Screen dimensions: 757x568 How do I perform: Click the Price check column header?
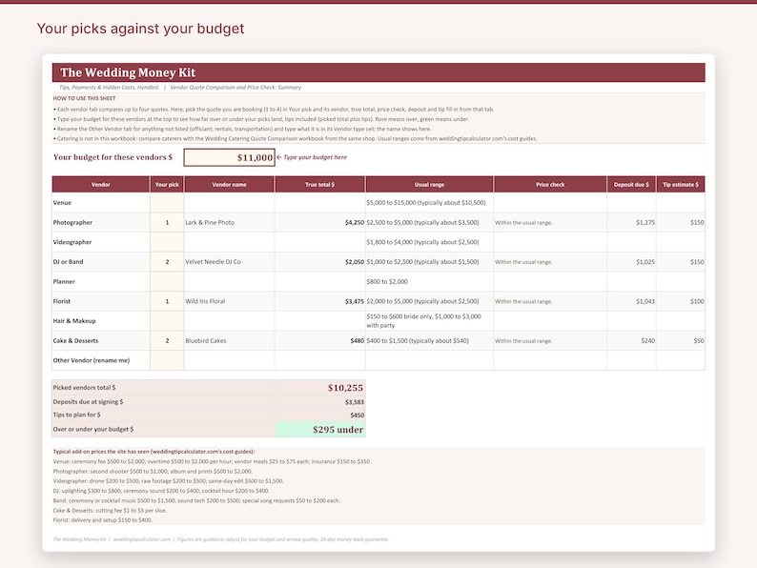pyautogui.click(x=550, y=184)
